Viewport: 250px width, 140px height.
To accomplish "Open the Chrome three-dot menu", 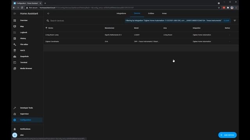I will pyautogui.click(x=236, y=8).
